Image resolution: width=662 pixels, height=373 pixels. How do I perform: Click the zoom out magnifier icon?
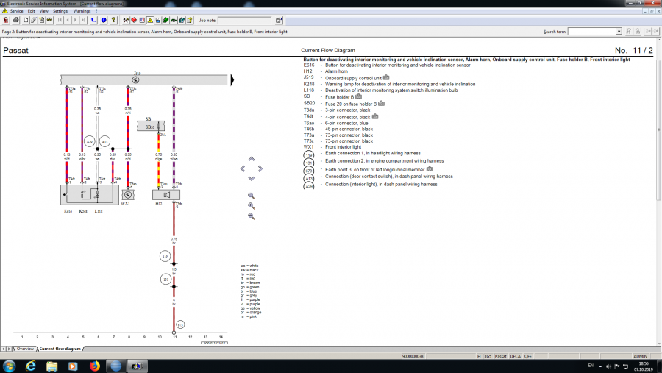tap(252, 216)
